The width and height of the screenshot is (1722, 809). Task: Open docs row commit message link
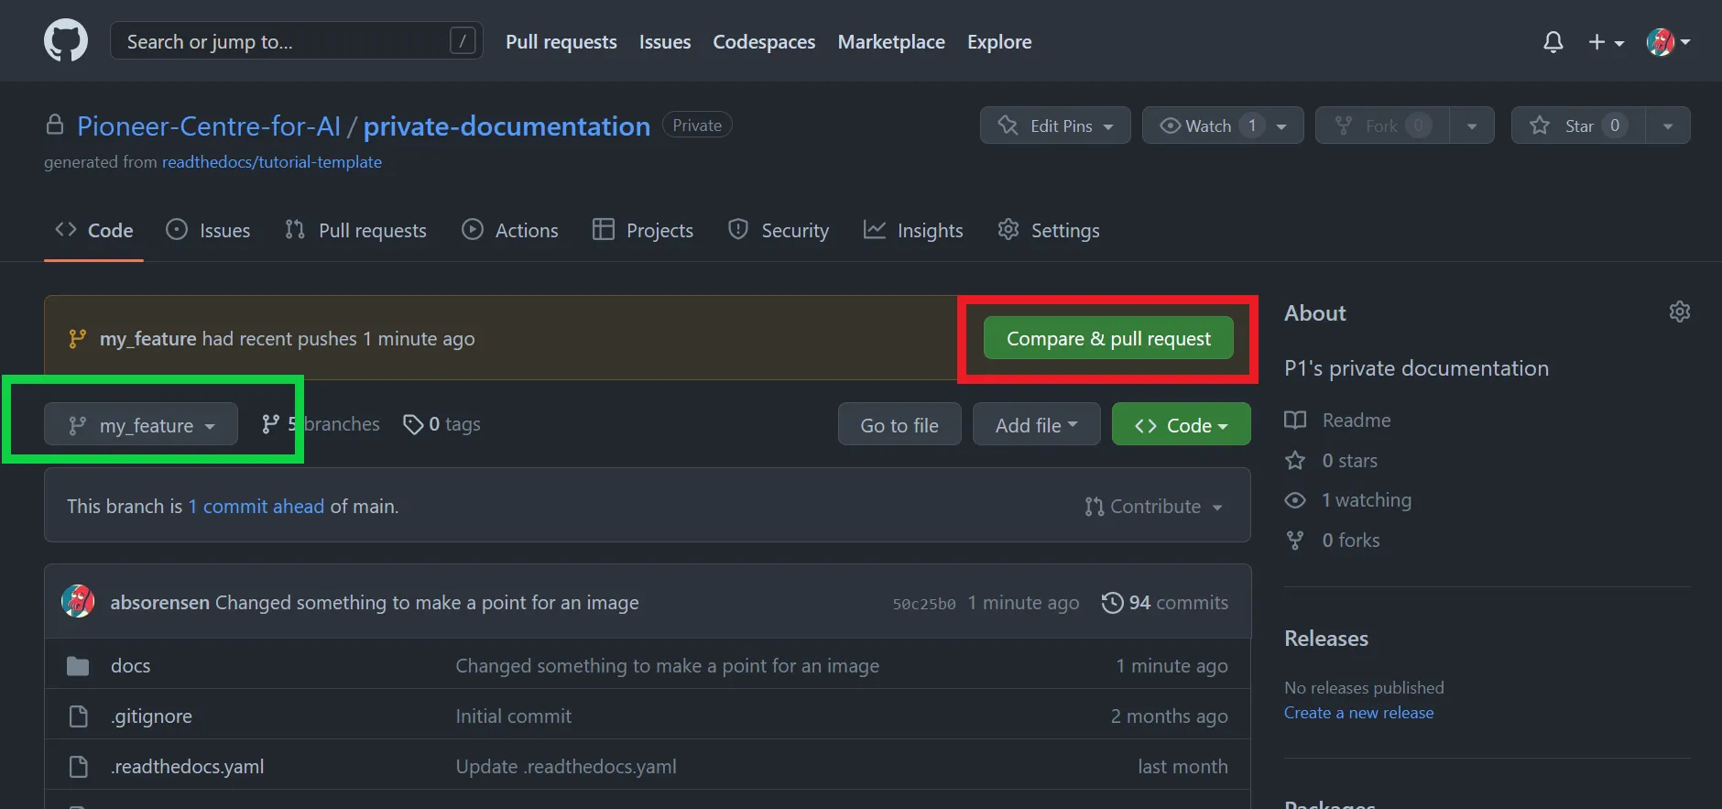pyautogui.click(x=668, y=666)
